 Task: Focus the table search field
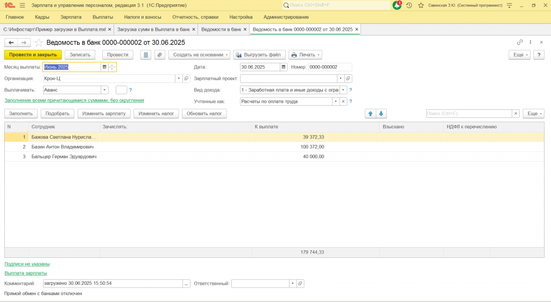[469, 114]
